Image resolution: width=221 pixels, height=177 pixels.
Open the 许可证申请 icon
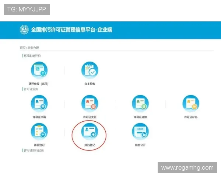coord(39,104)
